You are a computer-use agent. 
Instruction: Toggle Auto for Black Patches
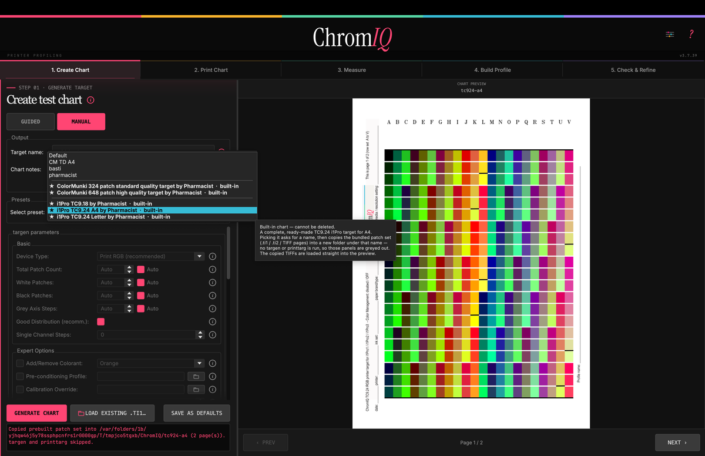[141, 296]
